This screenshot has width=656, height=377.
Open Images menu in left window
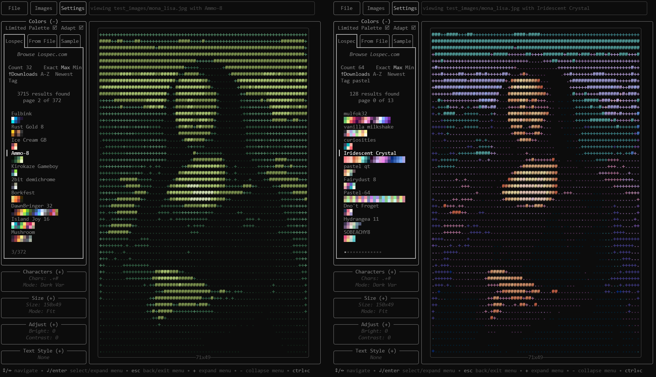[44, 8]
